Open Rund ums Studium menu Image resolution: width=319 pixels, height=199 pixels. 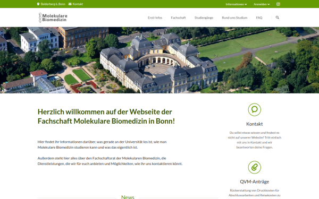234,18
